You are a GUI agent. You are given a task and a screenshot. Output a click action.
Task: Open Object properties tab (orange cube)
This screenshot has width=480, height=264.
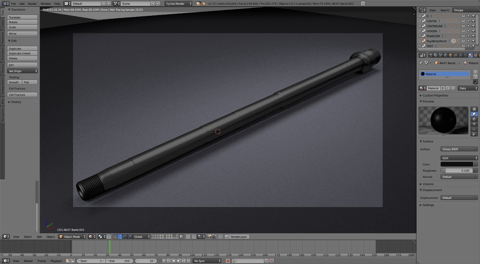pyautogui.click(x=450, y=55)
